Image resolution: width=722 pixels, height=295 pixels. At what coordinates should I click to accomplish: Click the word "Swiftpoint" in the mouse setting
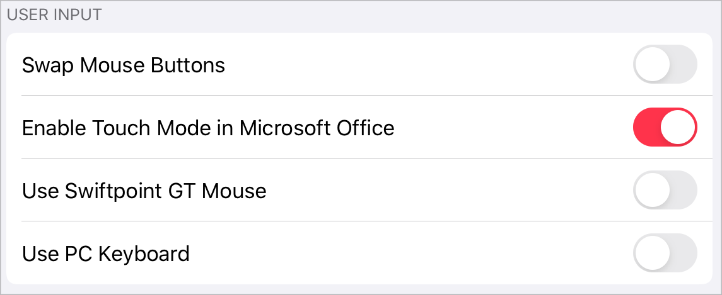114,191
